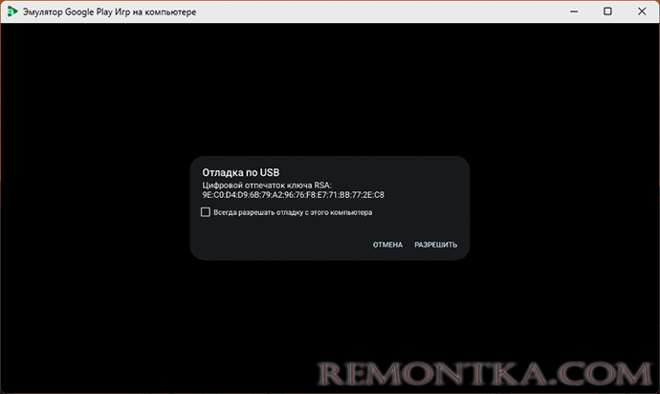Viewport: 660px width, 394px height.
Task: Click blank dialog space right of 'Отладка по USB'
Action: coord(383,172)
